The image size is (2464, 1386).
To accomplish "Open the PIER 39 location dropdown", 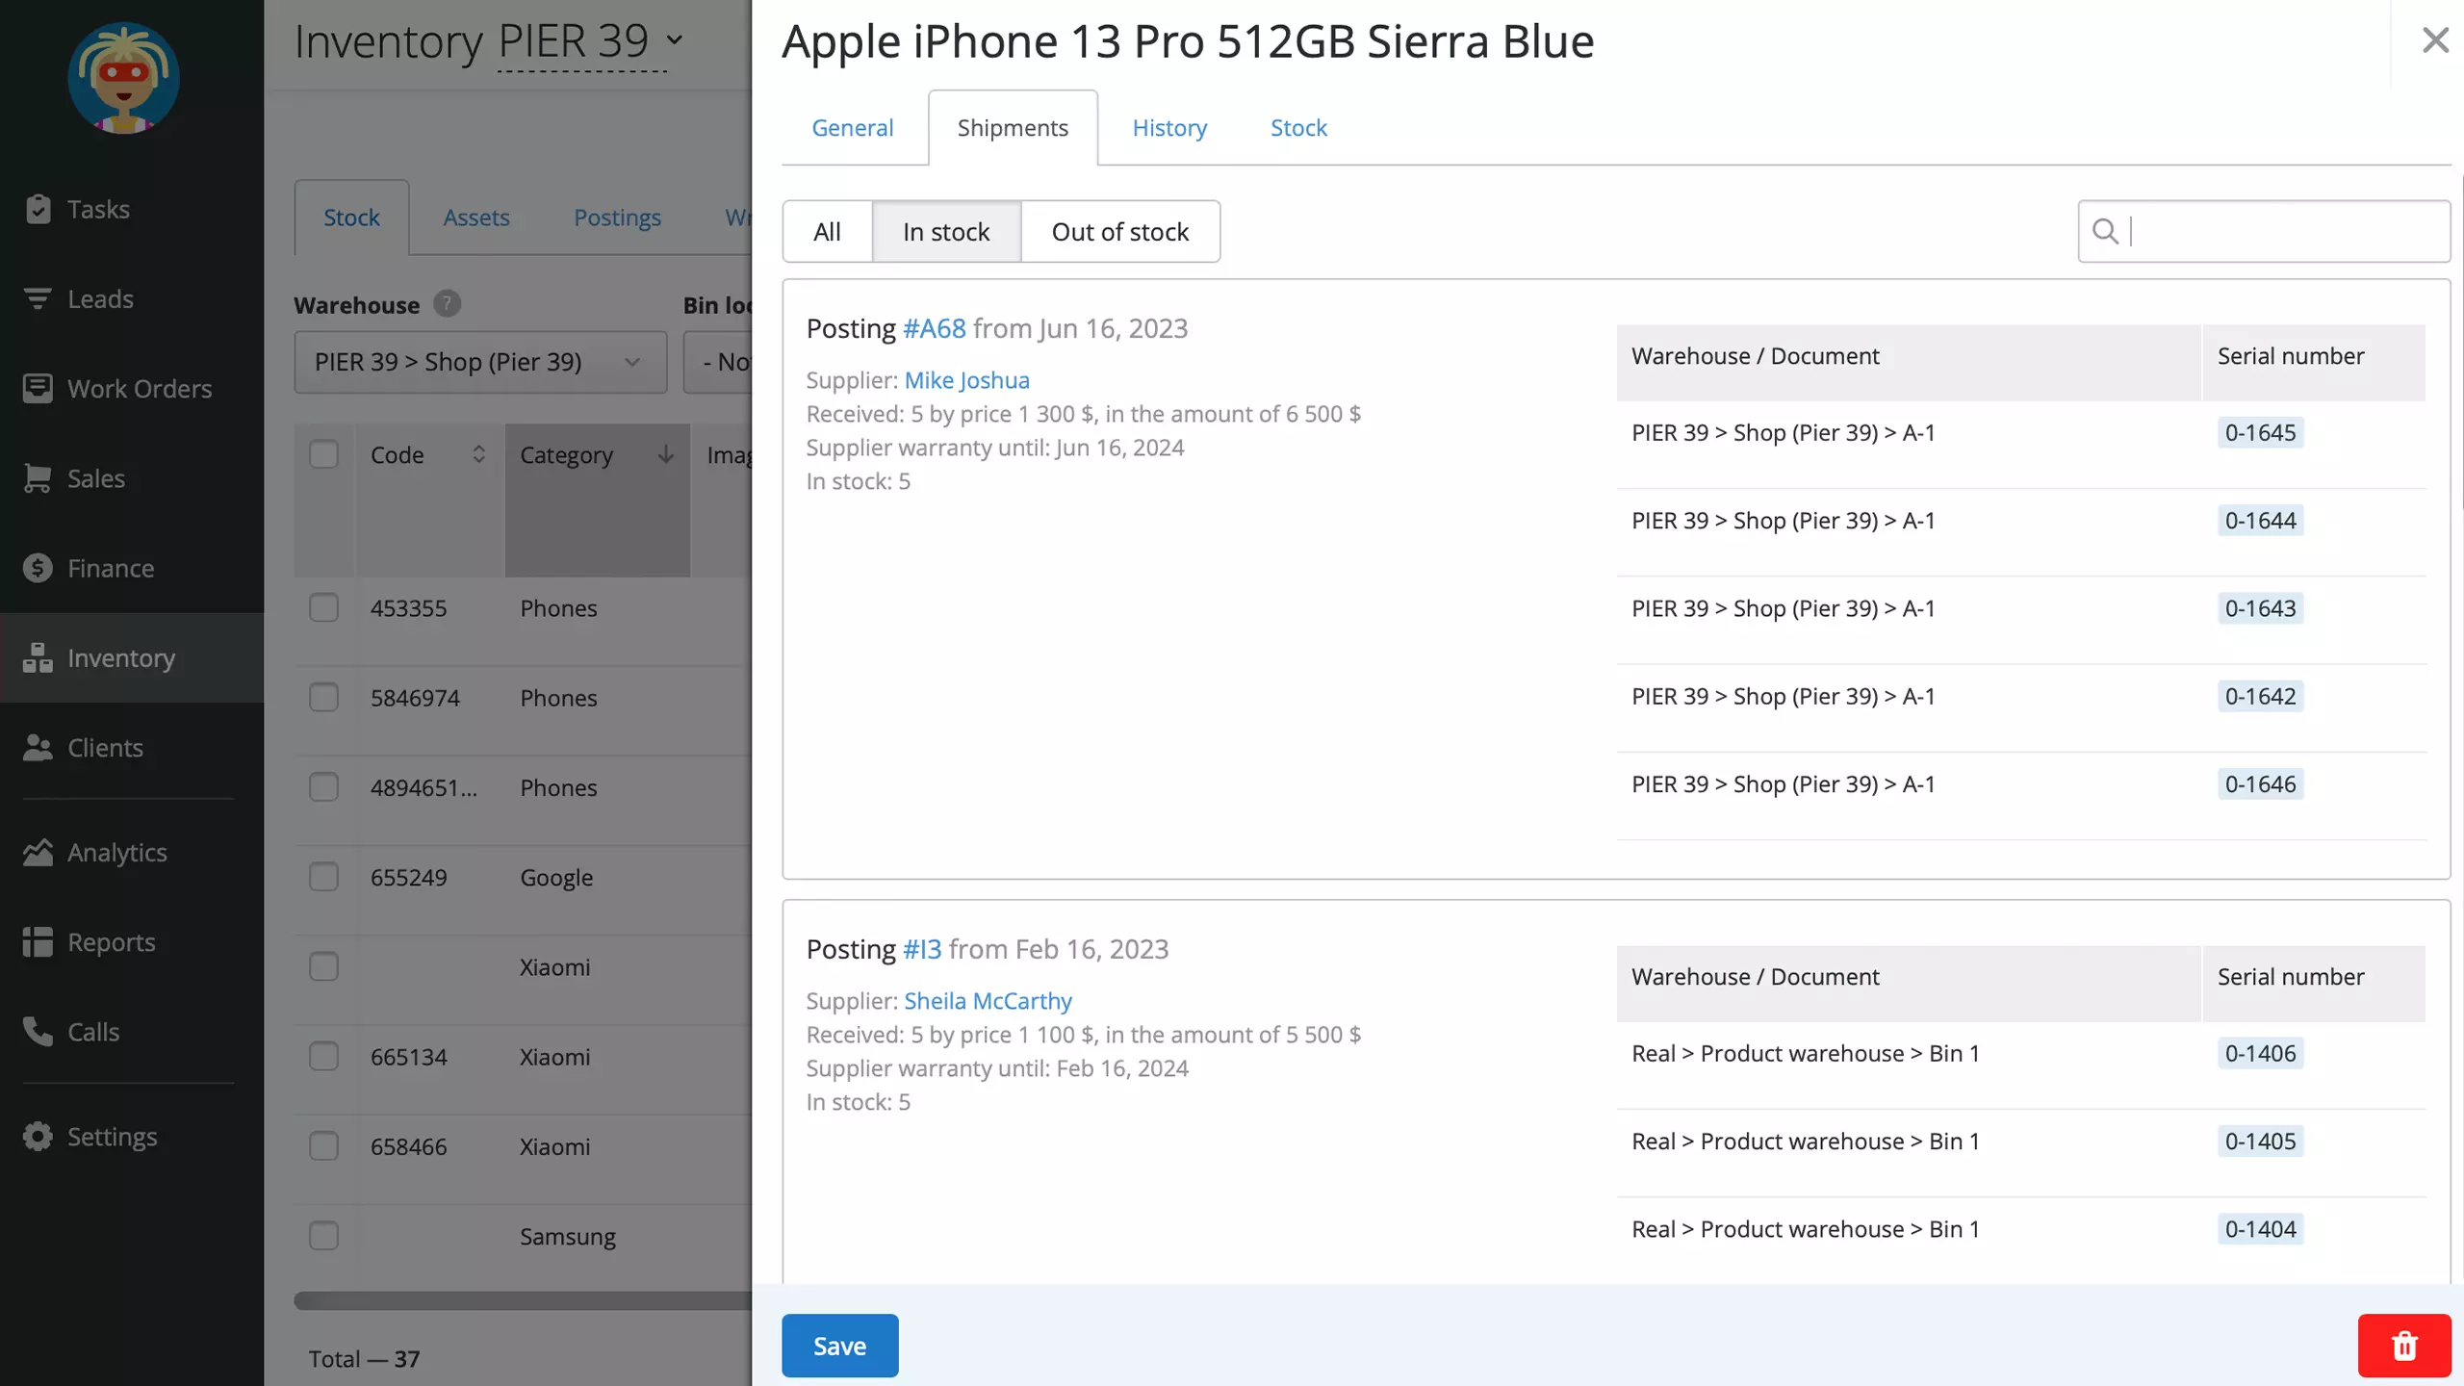I will click(x=590, y=41).
